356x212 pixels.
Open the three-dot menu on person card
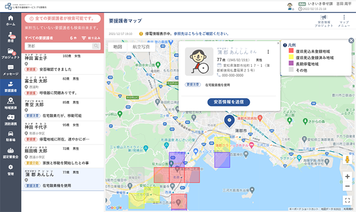point(268,51)
